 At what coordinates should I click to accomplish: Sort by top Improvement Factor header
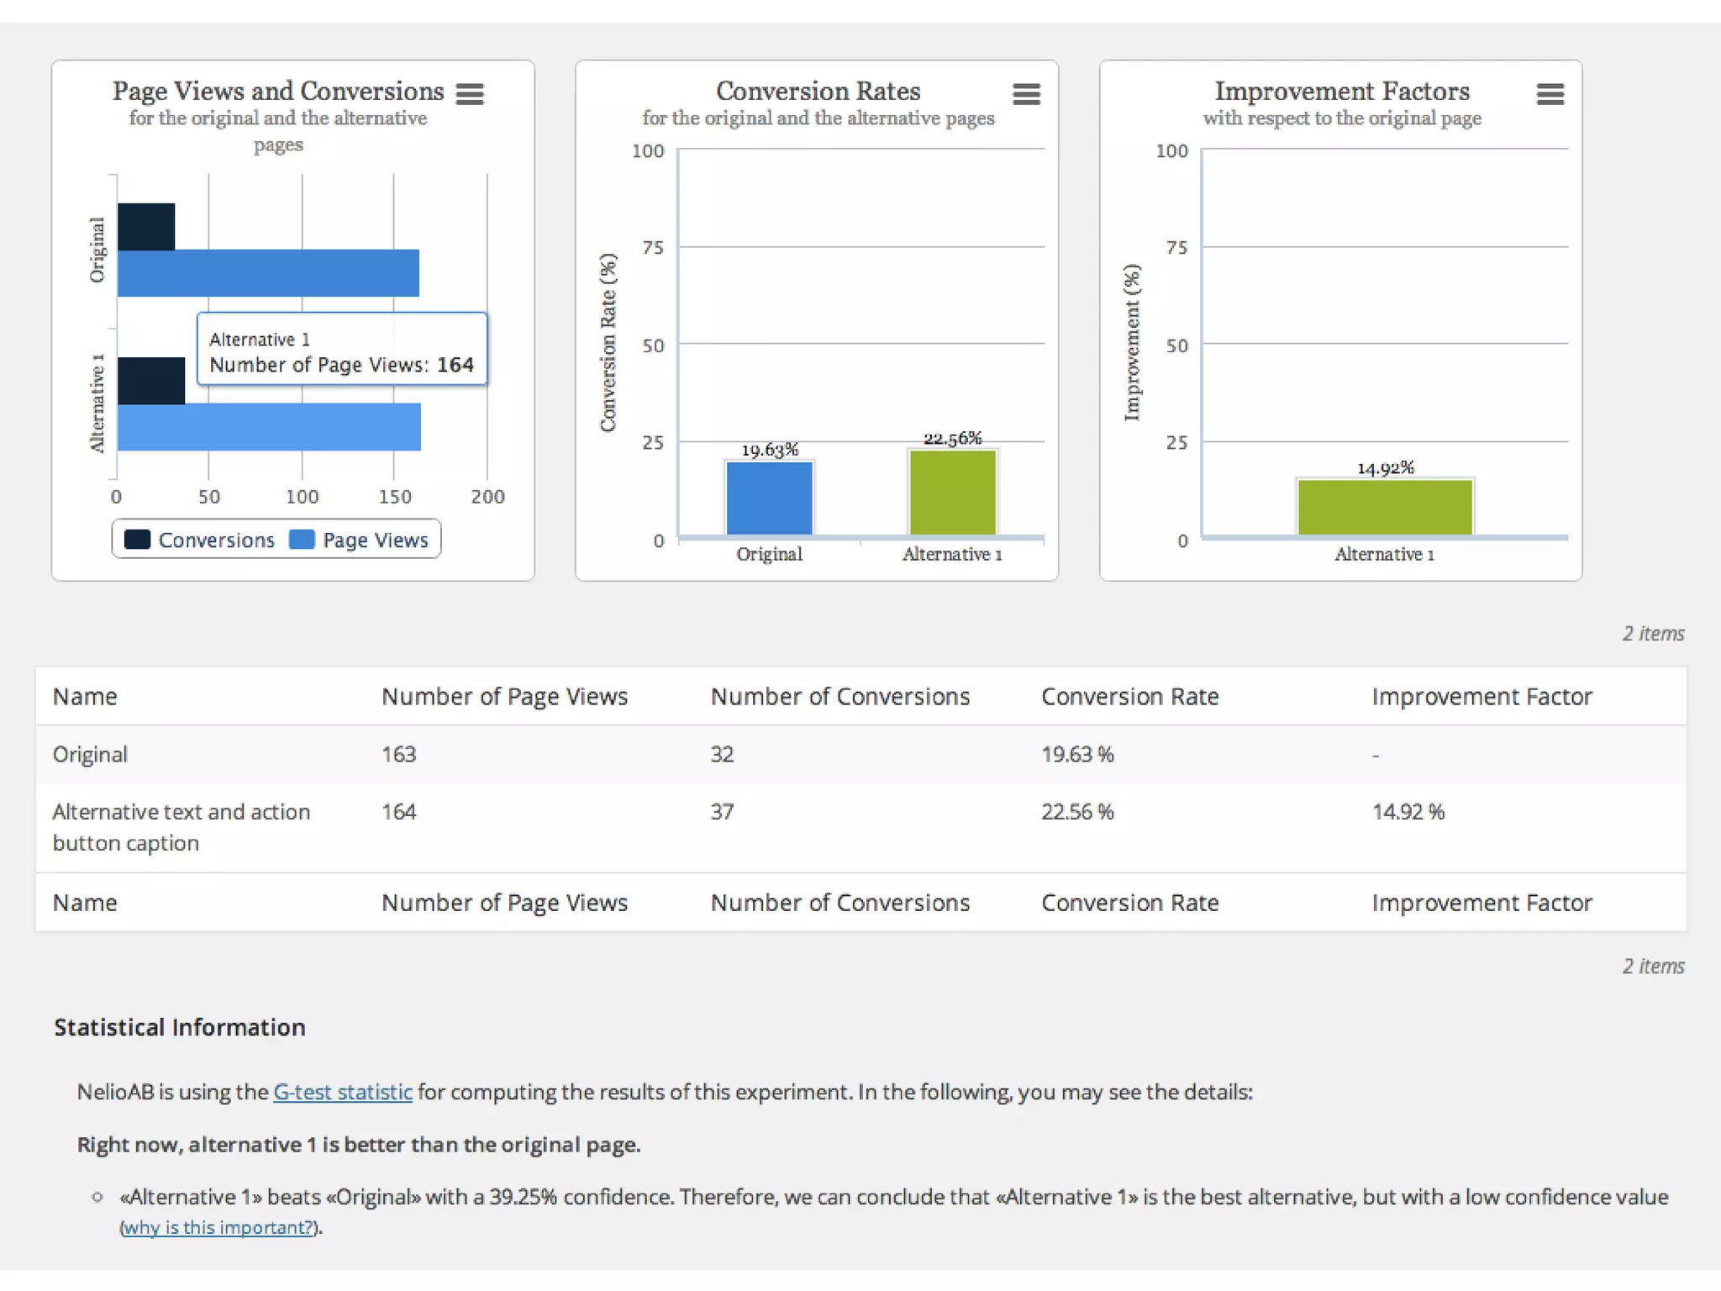tap(1482, 696)
